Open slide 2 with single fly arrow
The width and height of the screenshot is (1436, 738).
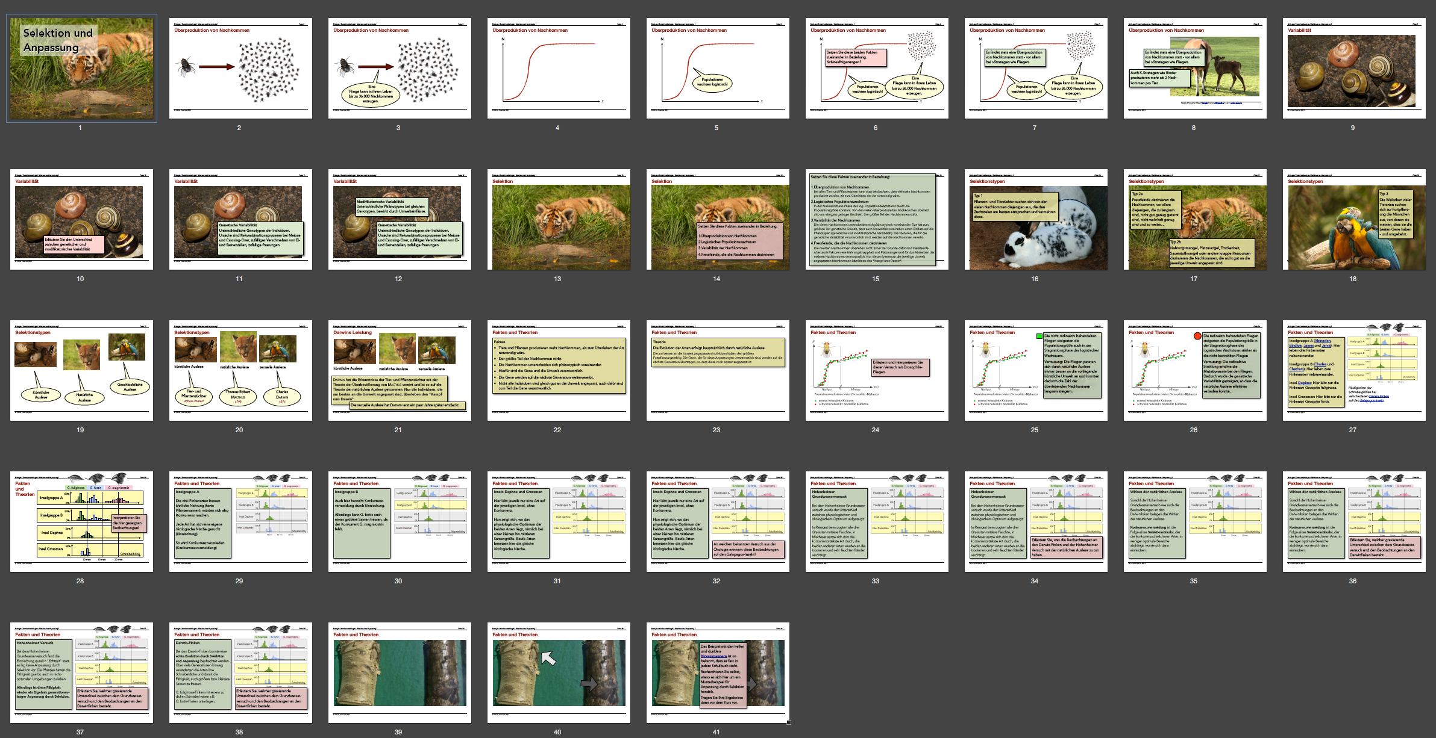(x=240, y=68)
